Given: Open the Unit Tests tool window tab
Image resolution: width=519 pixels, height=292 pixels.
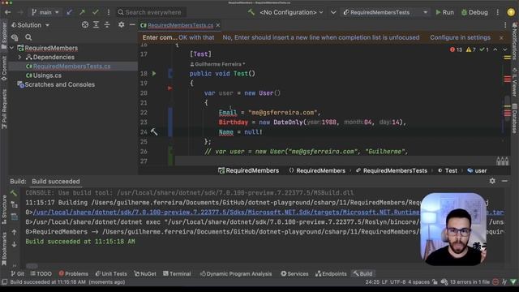Looking at the screenshot, I should pyautogui.click(x=111, y=274).
